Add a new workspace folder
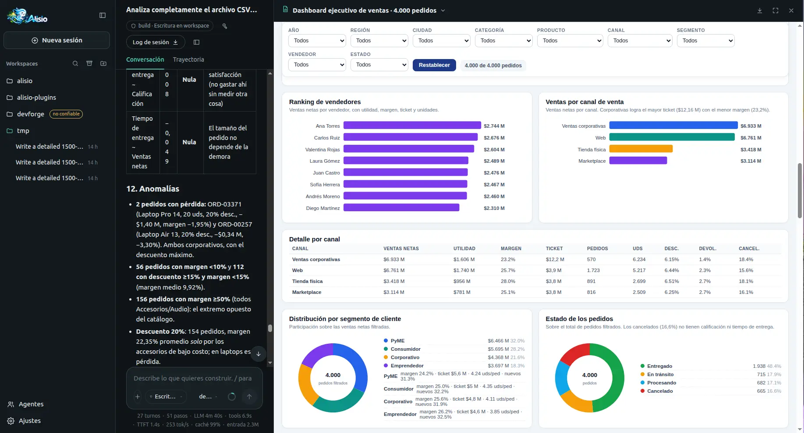Viewport: 804px width, 433px height. 103,63
